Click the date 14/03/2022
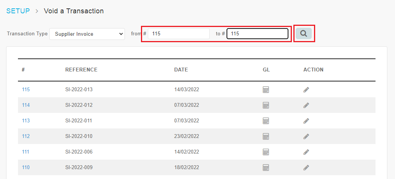Screen dimensions: 395x179 (x=187, y=90)
